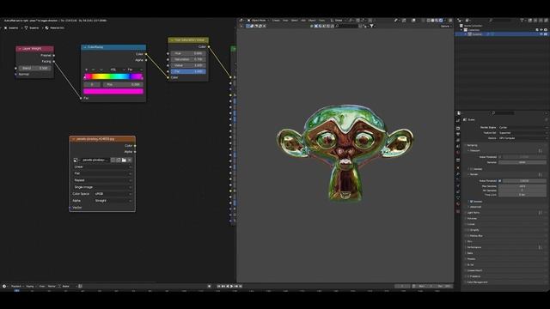The width and height of the screenshot is (550, 309).
Task: Collapse the ColorRamp node
Action: coord(85,47)
